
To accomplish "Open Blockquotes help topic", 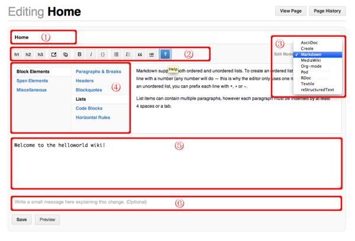I will pos(89,90).
